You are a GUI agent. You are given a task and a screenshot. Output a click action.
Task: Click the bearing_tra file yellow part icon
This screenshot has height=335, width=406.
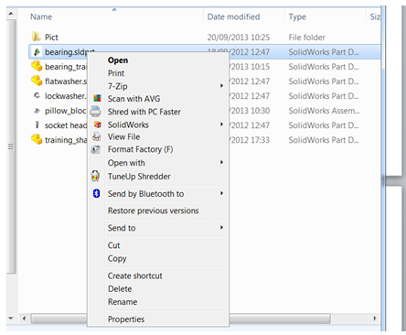pos(37,66)
